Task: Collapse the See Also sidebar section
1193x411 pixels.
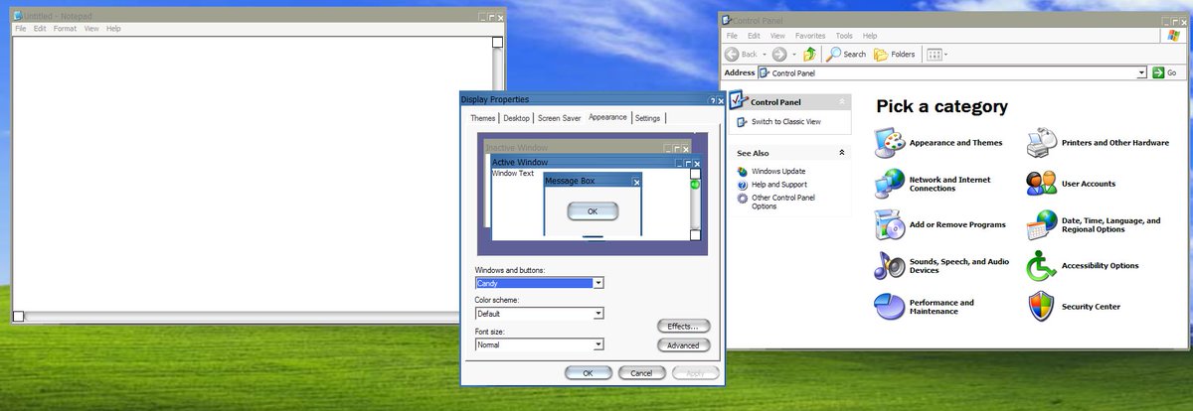Action: (x=842, y=153)
